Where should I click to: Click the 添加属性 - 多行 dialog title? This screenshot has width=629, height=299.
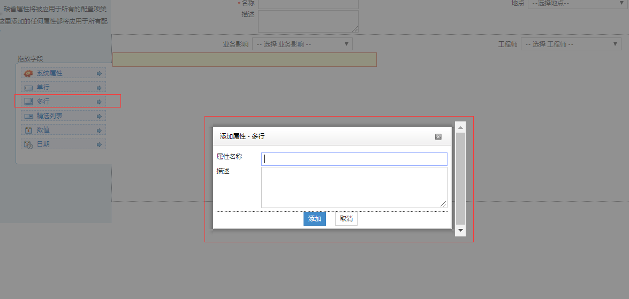(242, 137)
